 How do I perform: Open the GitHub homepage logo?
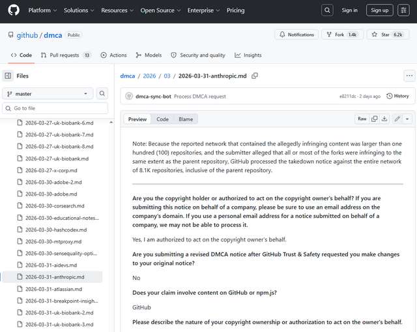14,10
